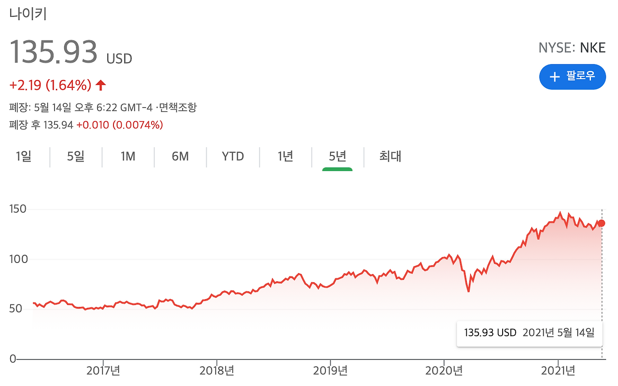Click the 2018년 x-axis label
This screenshot has height=386, width=618.
217,371
